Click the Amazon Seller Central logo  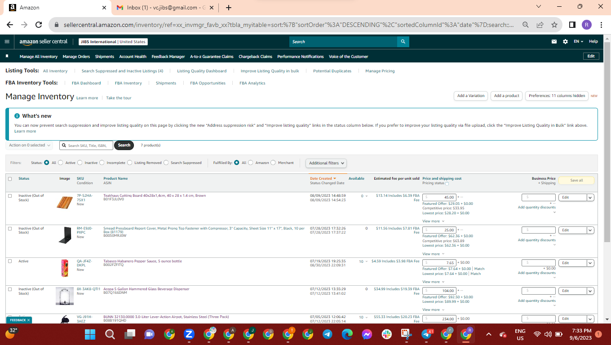pyautogui.click(x=43, y=42)
